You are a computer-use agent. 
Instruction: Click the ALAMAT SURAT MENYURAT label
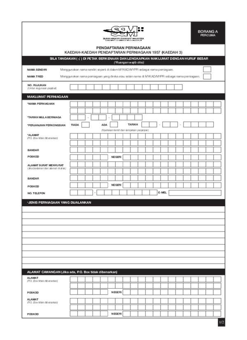tap(46, 165)
